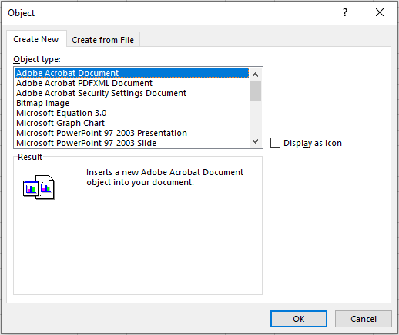399x335 pixels.
Task: Click the embedded object result icon
Action: [39, 187]
